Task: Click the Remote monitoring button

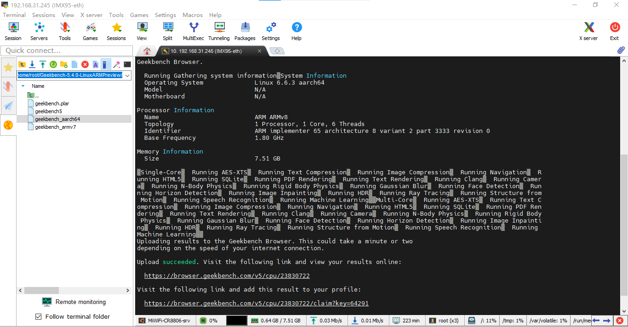Action: click(x=74, y=302)
